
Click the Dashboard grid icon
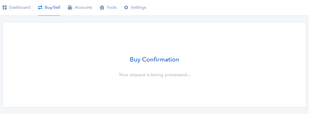[x=5, y=7]
